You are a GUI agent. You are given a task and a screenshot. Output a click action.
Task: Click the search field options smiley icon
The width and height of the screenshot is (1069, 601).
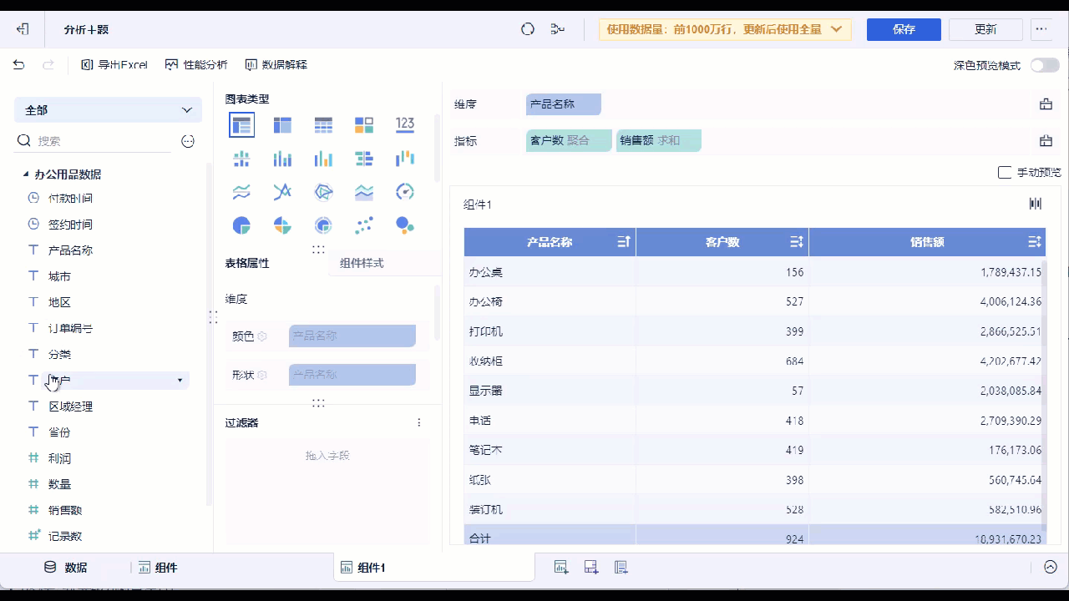coord(188,141)
